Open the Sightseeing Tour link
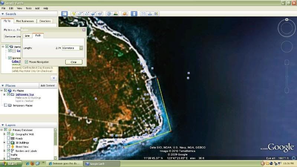Viewport: 297px width, 167px height. tap(25, 94)
